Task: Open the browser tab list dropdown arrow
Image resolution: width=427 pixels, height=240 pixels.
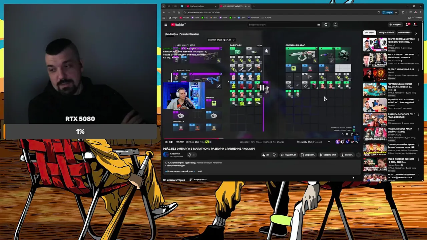Action: pyautogui.click(x=163, y=6)
